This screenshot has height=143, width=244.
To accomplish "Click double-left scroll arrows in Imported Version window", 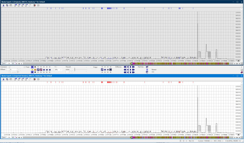I will (19, 137).
